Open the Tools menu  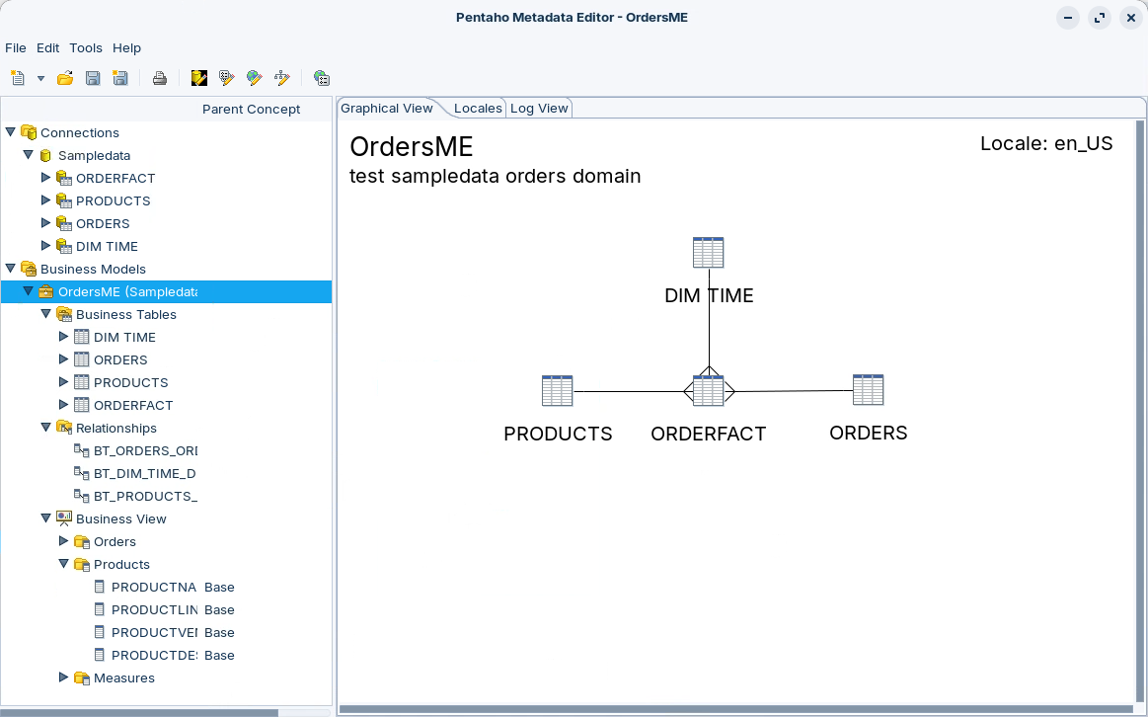[x=86, y=47]
